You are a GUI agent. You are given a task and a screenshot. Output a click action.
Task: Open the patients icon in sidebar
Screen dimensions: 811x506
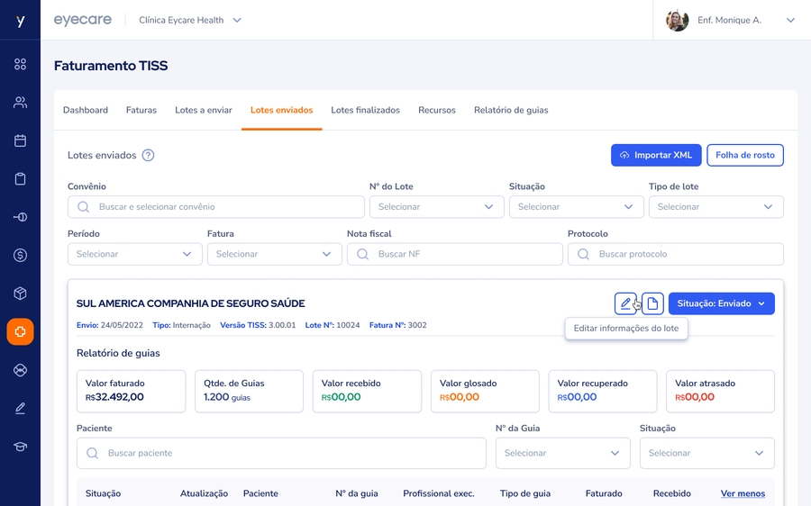pos(20,103)
